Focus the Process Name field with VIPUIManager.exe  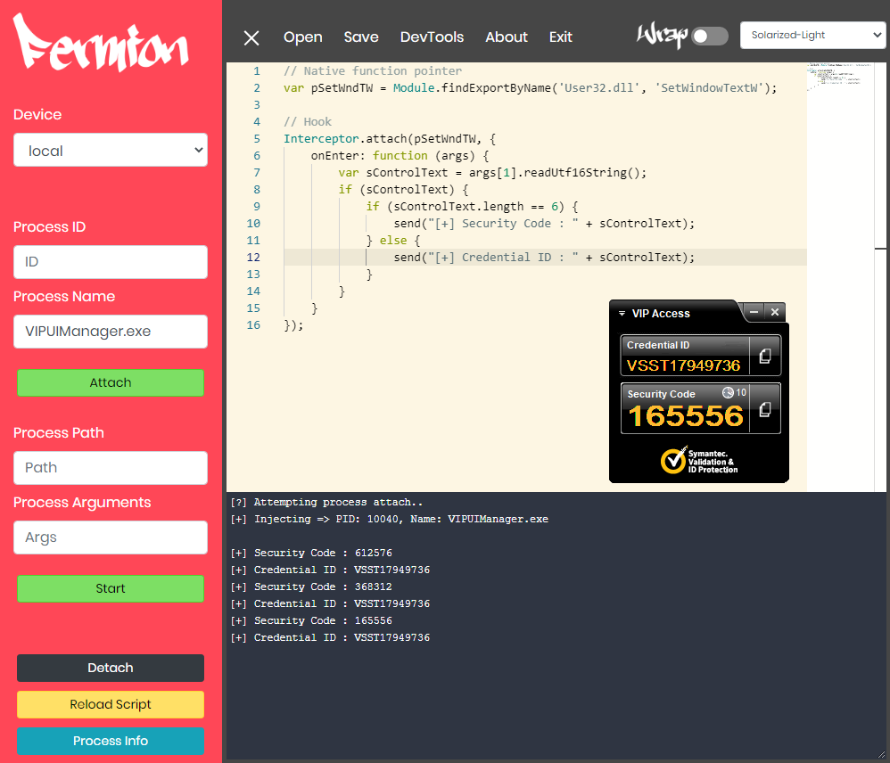tap(111, 332)
